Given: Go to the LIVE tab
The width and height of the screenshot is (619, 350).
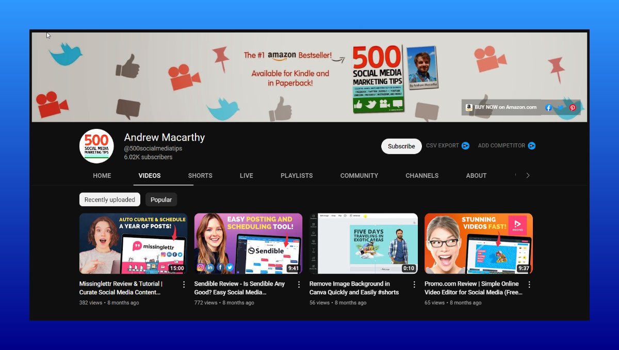Looking at the screenshot, I should [x=247, y=176].
